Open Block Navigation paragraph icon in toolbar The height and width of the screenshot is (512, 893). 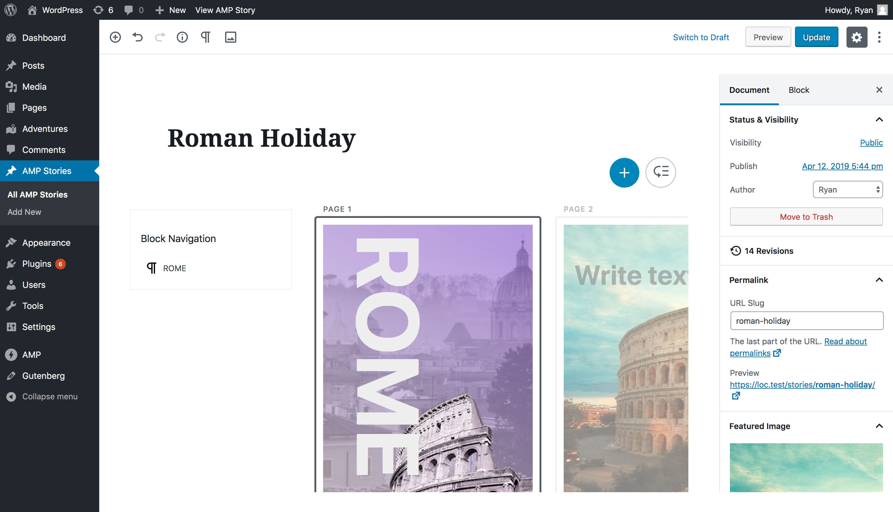pyautogui.click(x=205, y=37)
